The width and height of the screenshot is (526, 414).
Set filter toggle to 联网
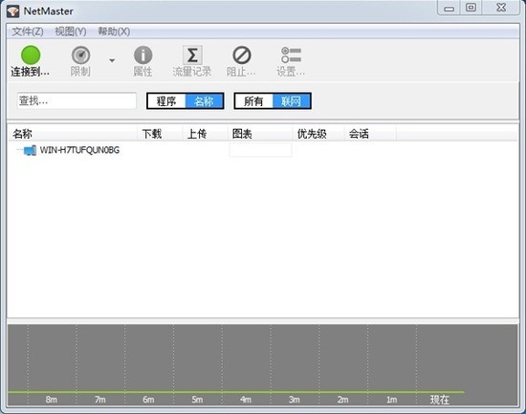291,101
